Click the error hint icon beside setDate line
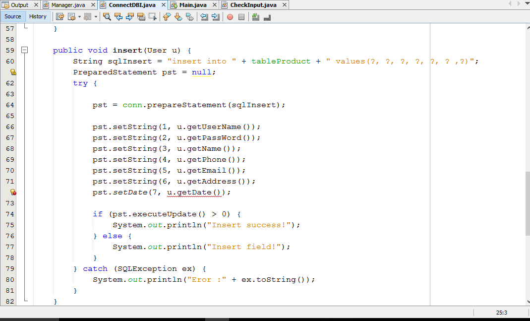 tap(13, 192)
